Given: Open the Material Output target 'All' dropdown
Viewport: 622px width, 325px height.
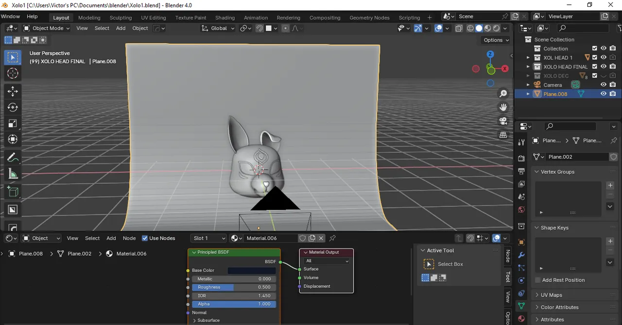Looking at the screenshot, I should tap(327, 261).
